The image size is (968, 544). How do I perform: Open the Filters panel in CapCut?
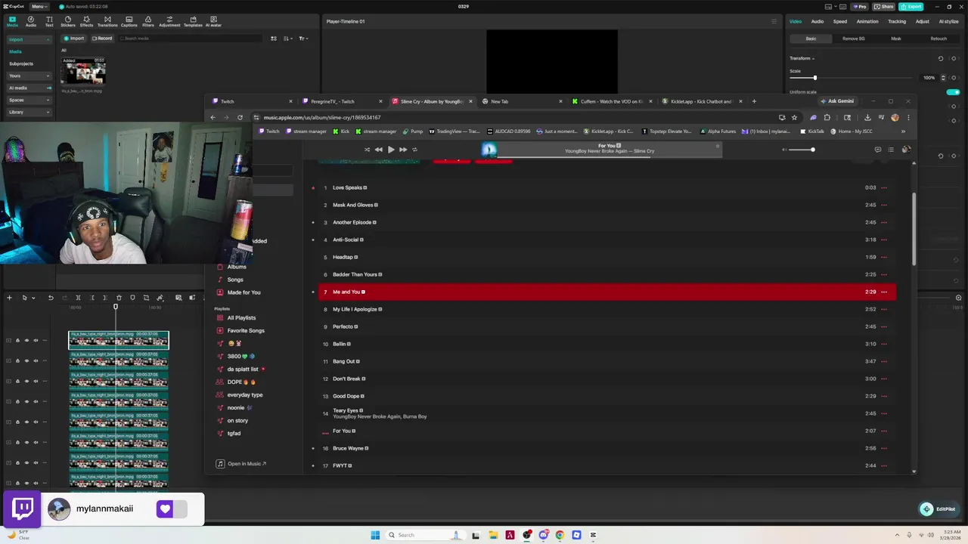(x=148, y=22)
